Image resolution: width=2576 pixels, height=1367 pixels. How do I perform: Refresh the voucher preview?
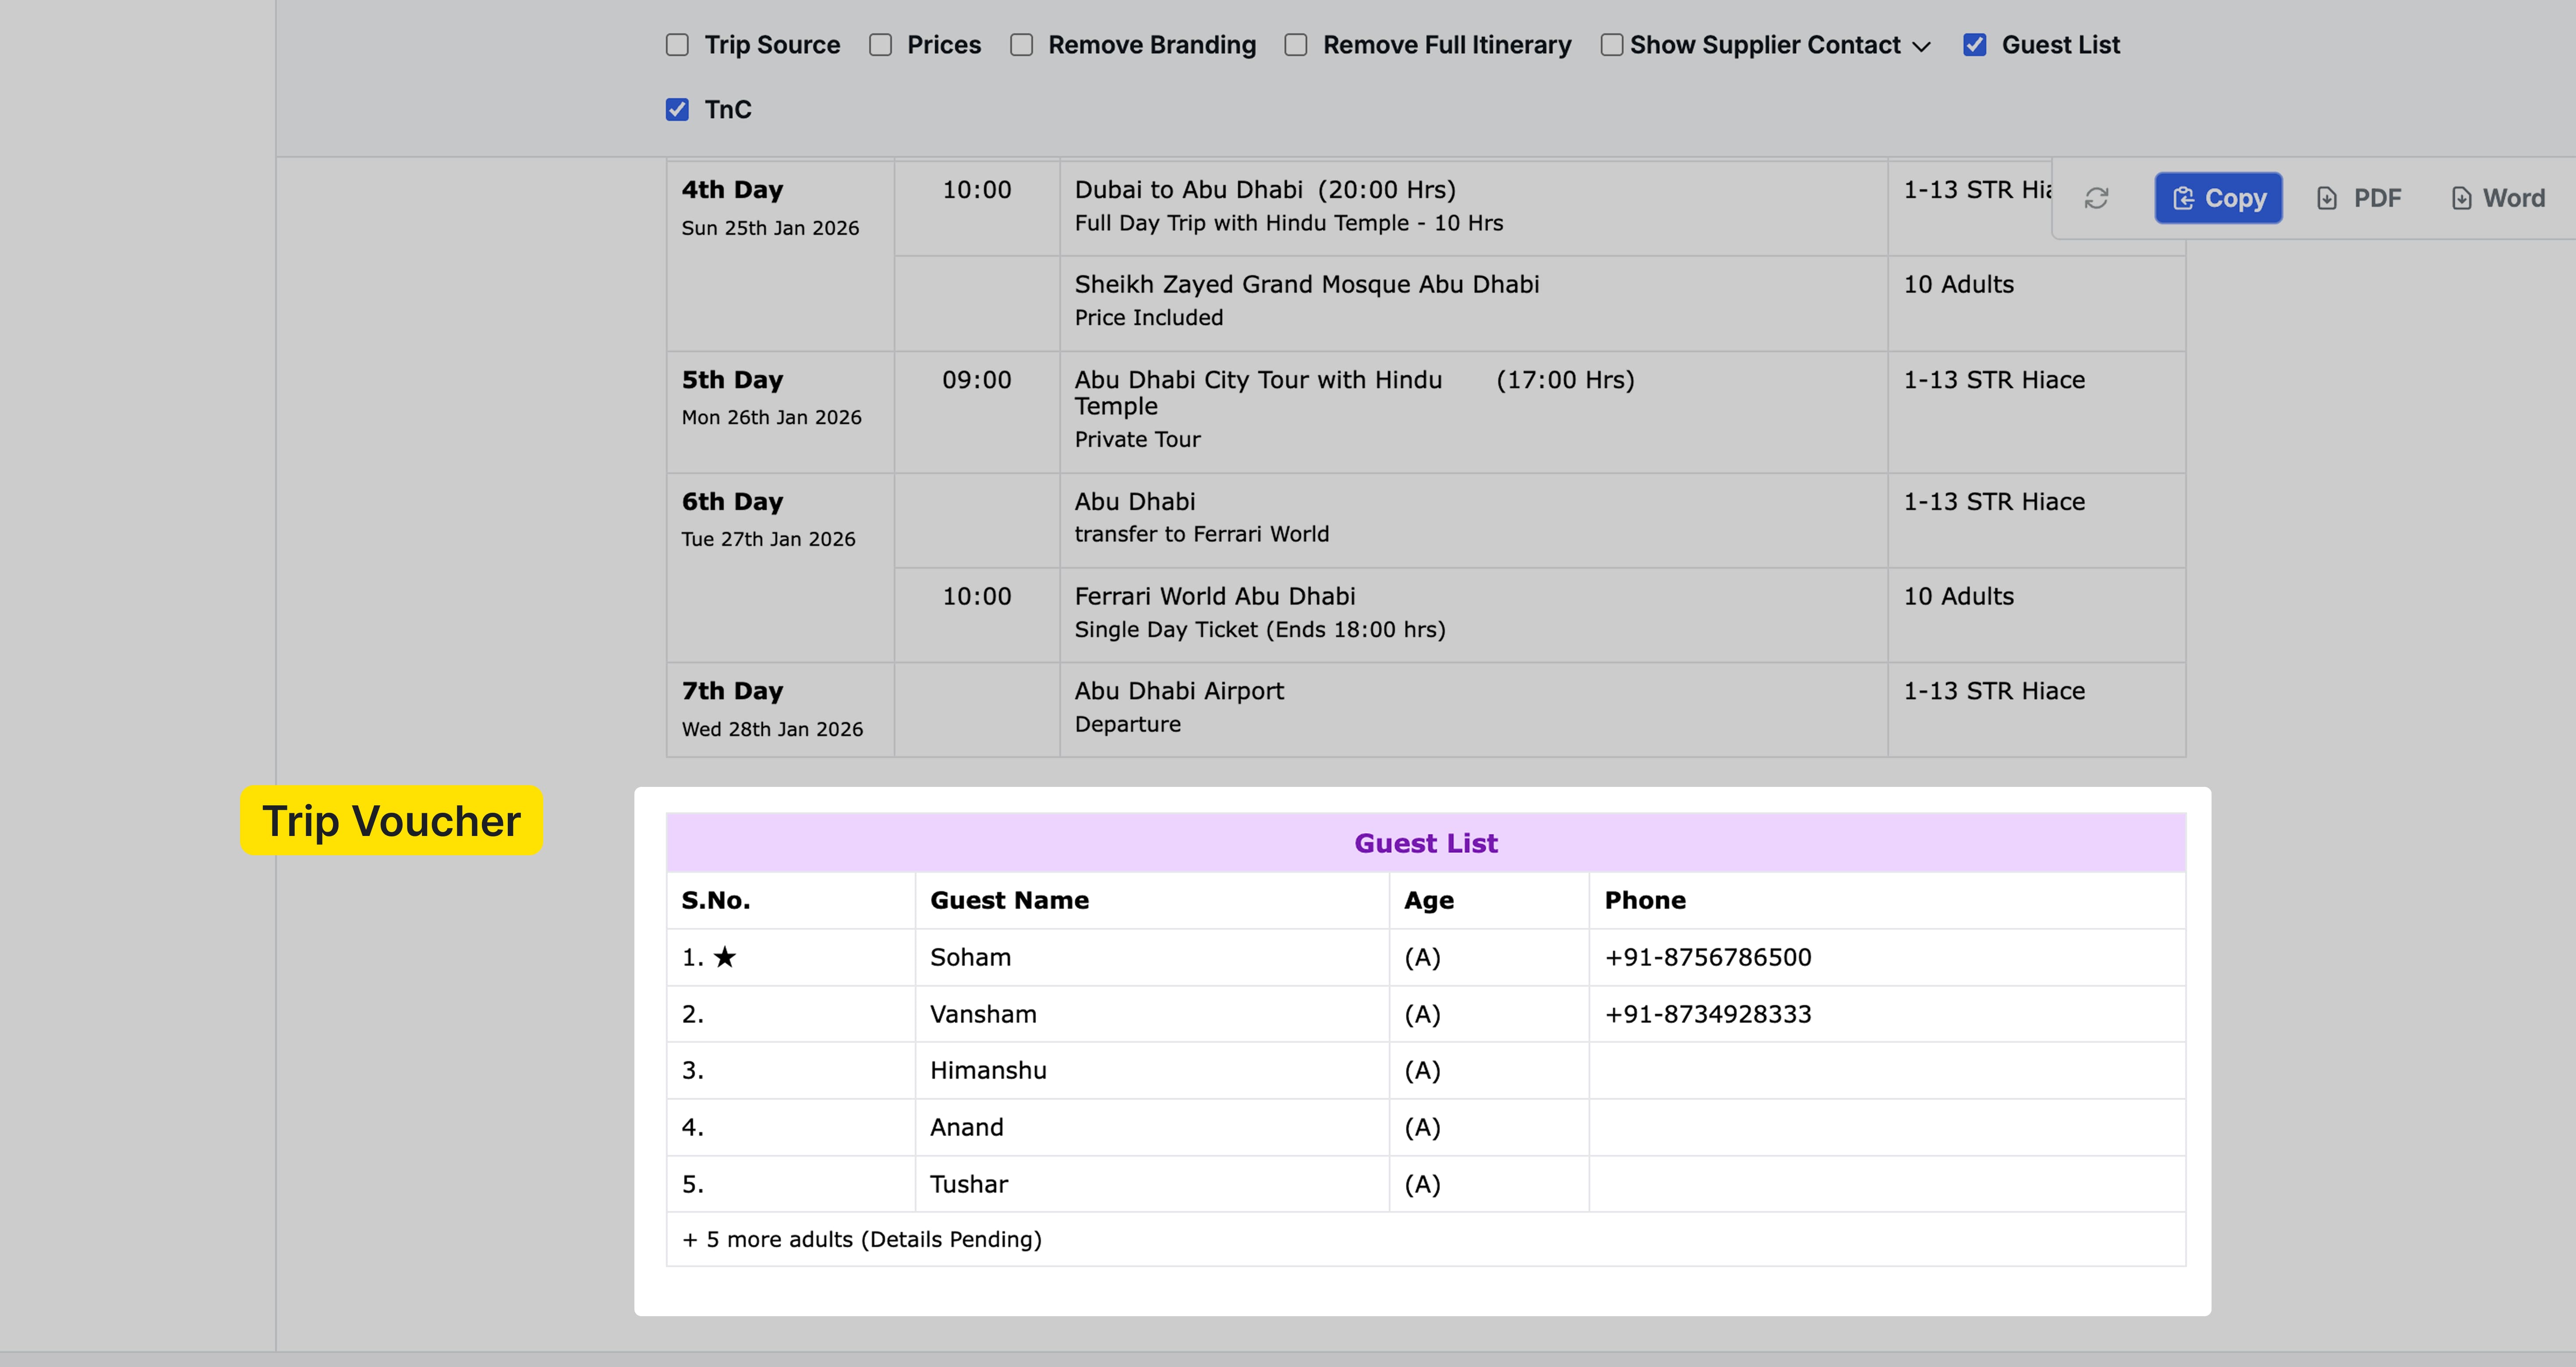pyautogui.click(x=2098, y=198)
